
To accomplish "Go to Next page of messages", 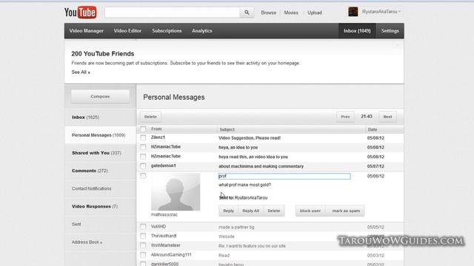I will click(x=387, y=117).
